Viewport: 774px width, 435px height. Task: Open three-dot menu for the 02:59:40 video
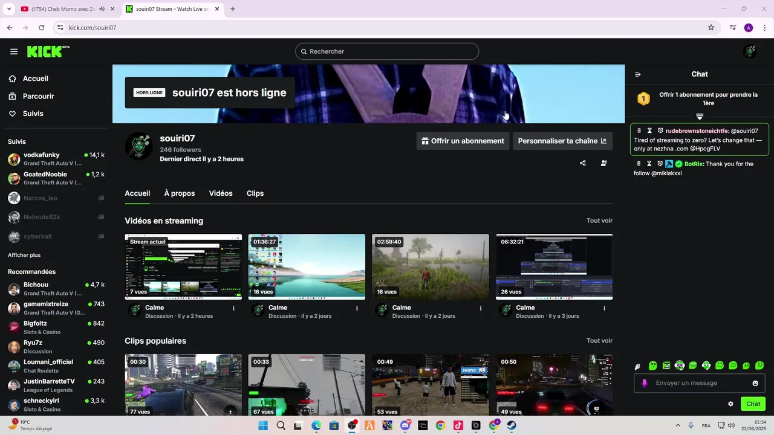481,308
